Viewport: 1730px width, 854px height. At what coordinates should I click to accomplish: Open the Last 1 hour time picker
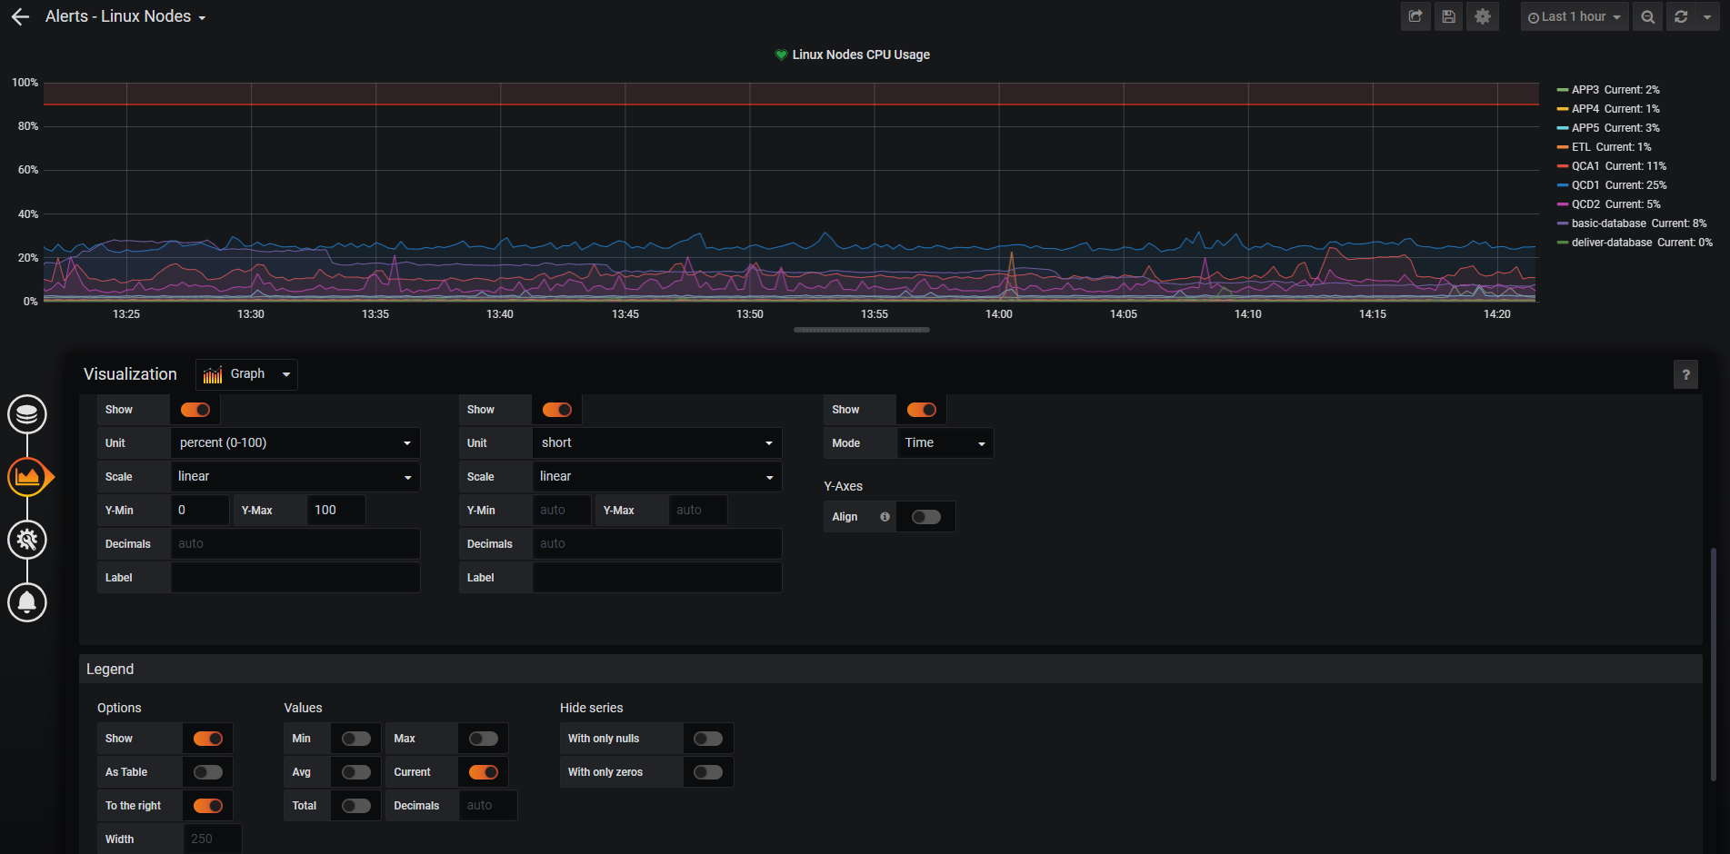pos(1574,16)
